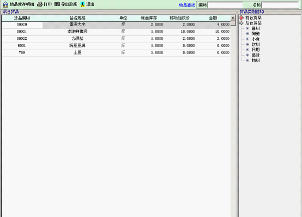The image size is (302, 217).
Task: Click the 含碘盐 name cell
Action: [77, 39]
